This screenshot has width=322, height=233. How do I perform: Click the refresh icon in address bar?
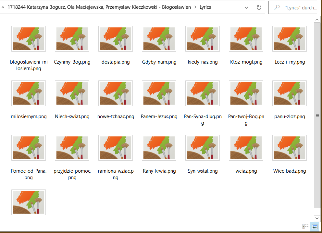tap(259, 7)
